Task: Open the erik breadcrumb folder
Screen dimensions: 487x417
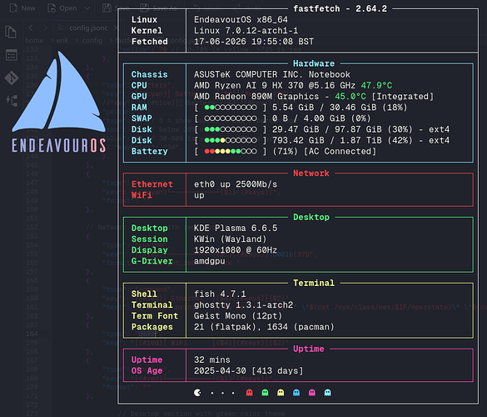Action: pos(62,41)
